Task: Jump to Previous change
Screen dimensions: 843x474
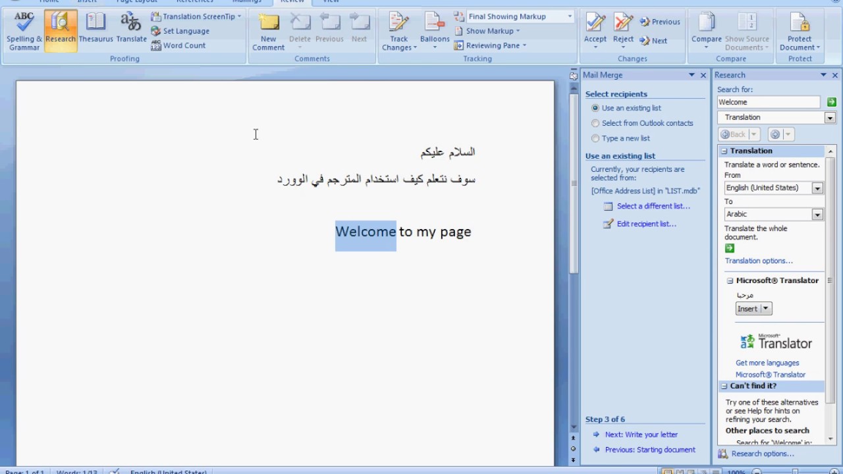Action: pyautogui.click(x=659, y=22)
